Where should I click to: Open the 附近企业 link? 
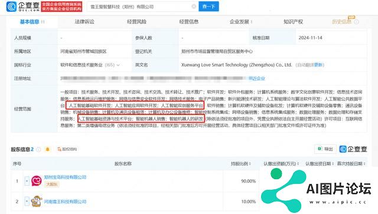257,78
